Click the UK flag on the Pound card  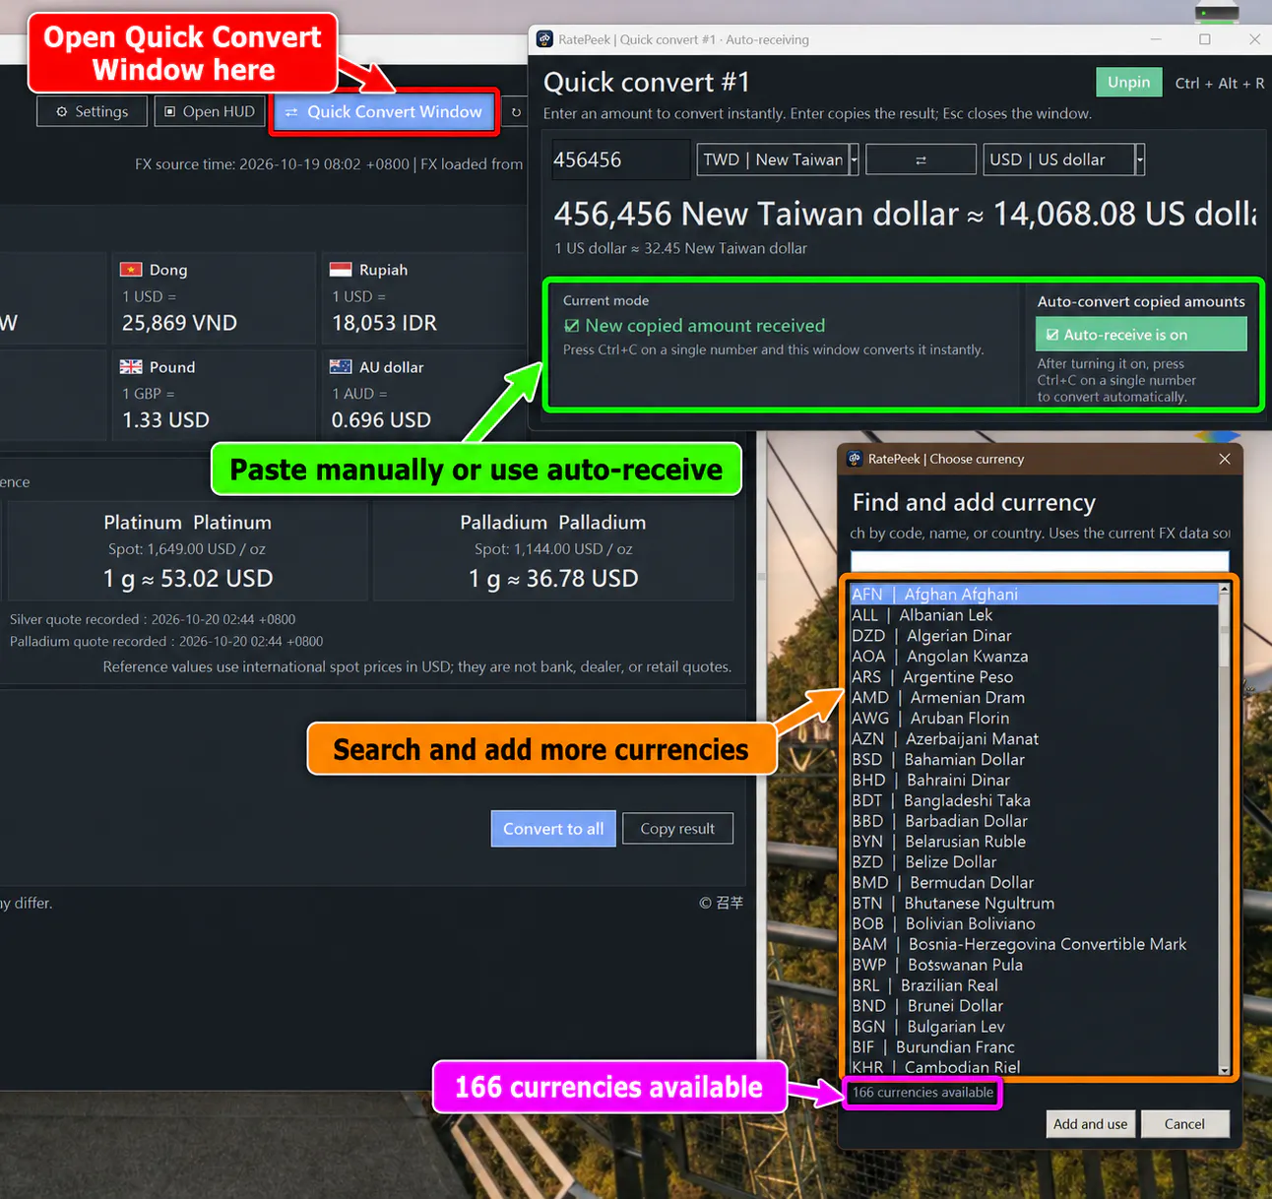tap(131, 366)
